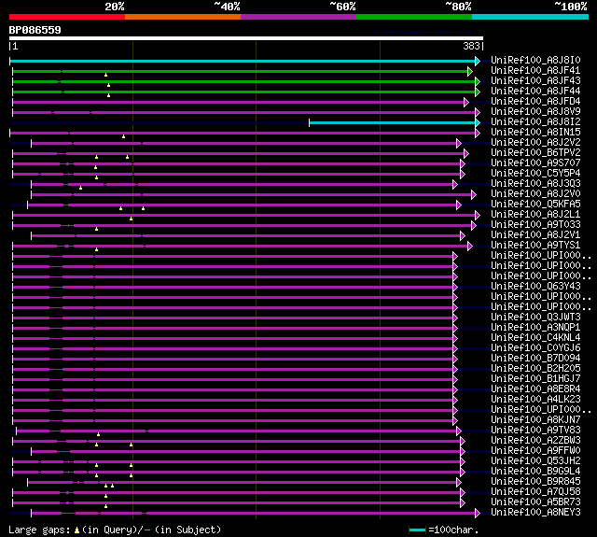
Task: Click the cyan arrowhead ending the A8J8I0 alignment
Action: click(x=478, y=61)
